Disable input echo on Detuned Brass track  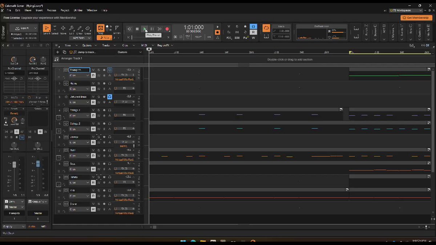click(x=109, y=97)
